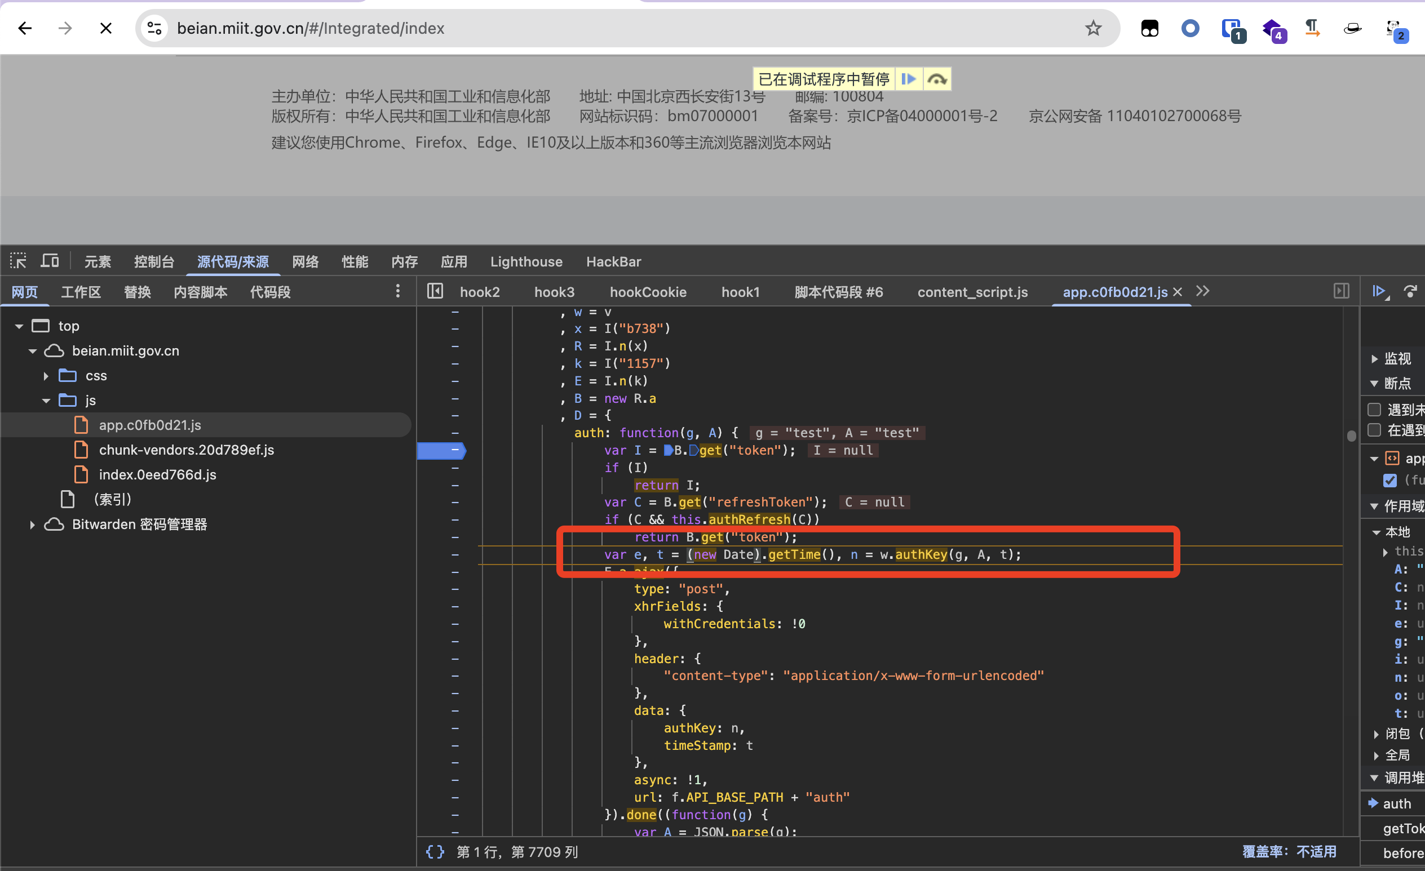
Task: Click step over button in paused overlay
Action: click(x=937, y=79)
